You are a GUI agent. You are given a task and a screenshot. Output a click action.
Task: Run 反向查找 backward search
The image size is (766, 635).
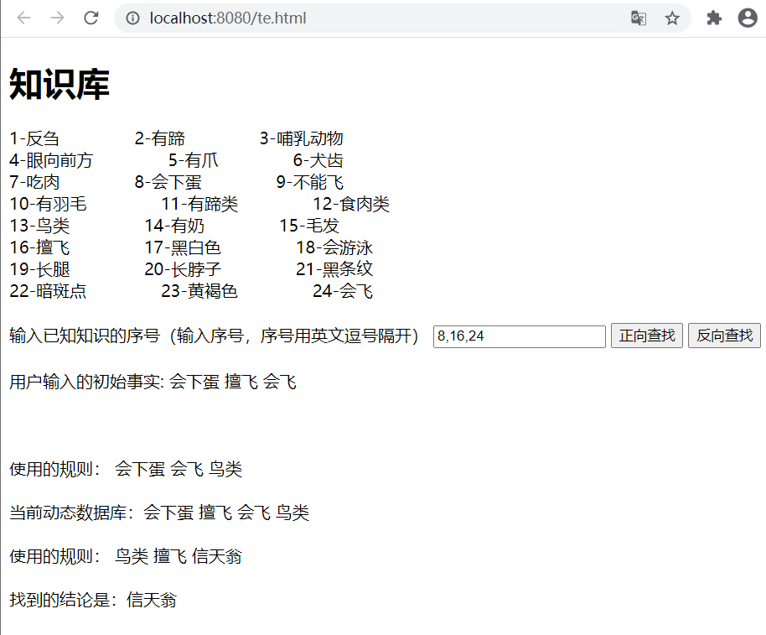pos(724,336)
